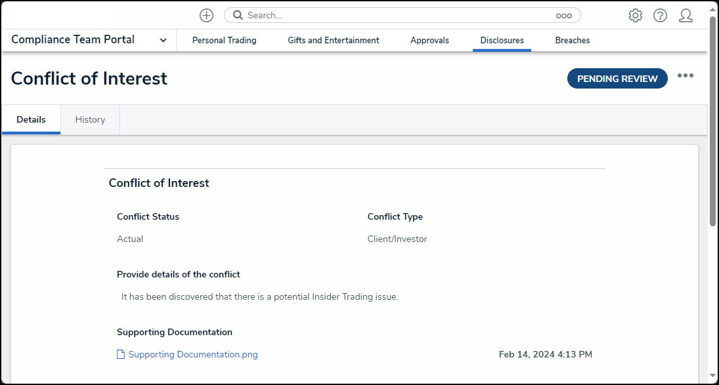Open the three-dot more options menu

click(x=685, y=76)
